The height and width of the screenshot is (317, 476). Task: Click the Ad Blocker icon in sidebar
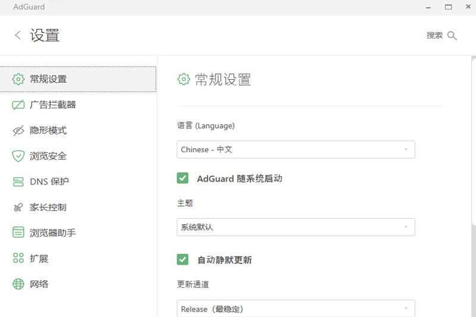(18, 105)
